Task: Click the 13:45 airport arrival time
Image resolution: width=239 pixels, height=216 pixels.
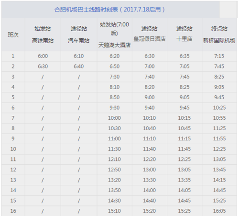Action: 219,170
